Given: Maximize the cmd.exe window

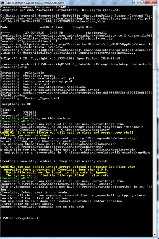Looking at the screenshot, I should tap(142, 2).
